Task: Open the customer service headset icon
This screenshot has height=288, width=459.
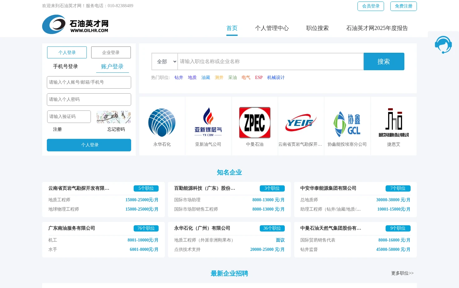Action: (x=443, y=45)
